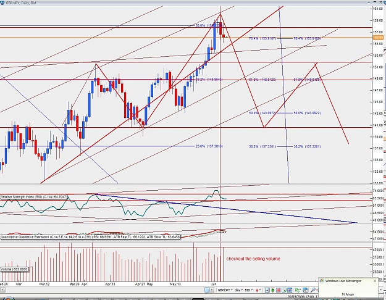Click the Mar.12 date axis label
This screenshot has width=386, height=300.
tap(44, 284)
